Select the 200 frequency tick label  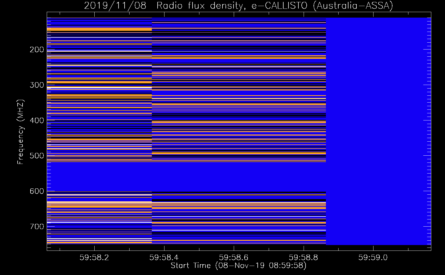37,50
